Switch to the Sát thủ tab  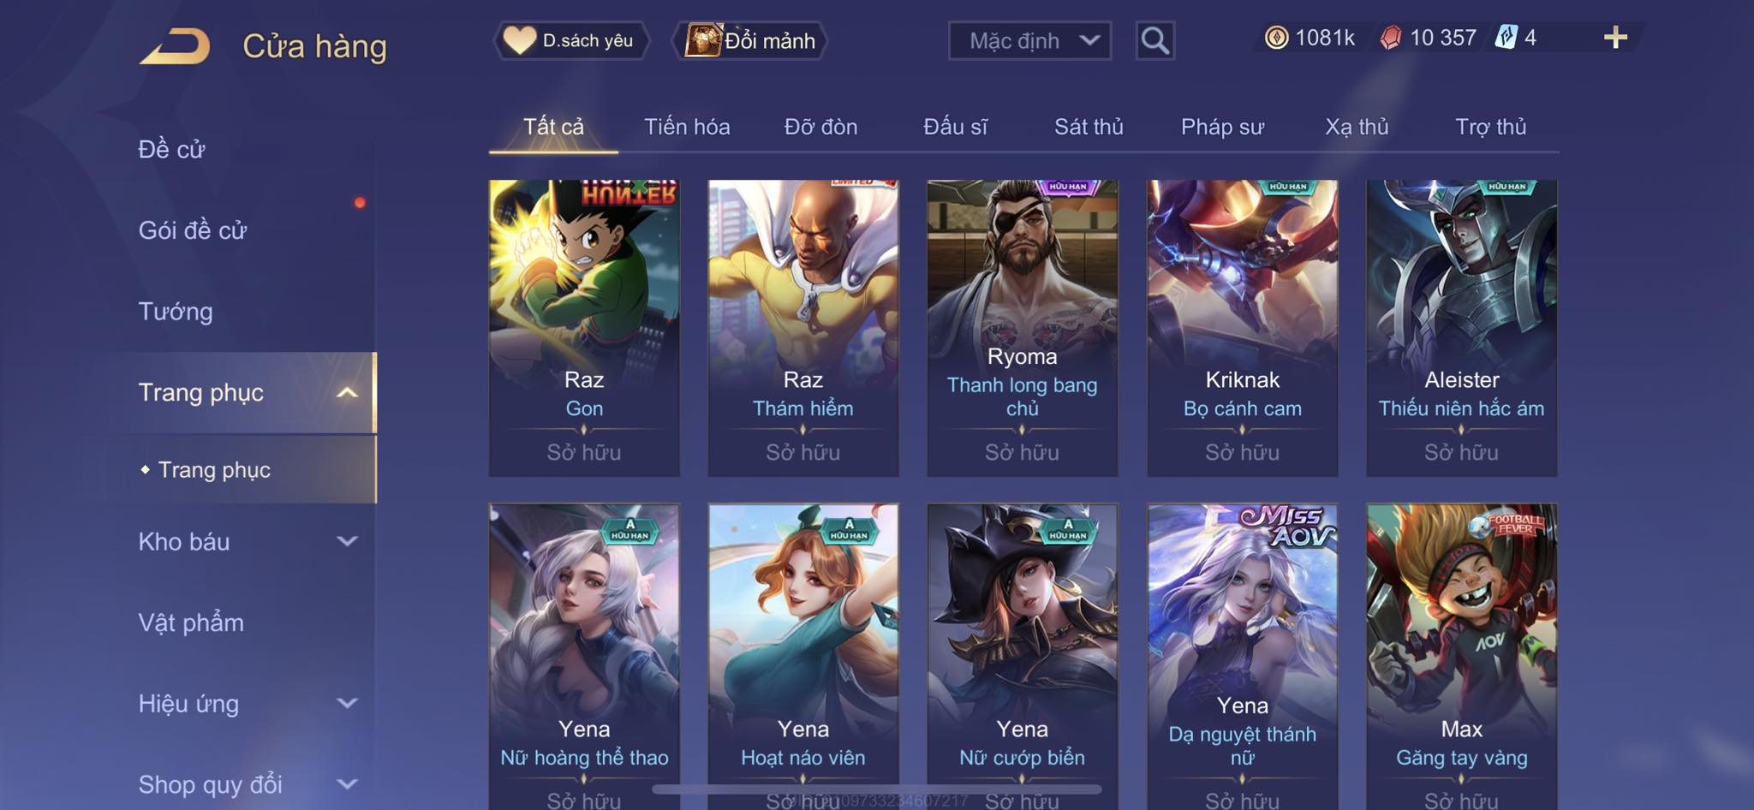(x=1089, y=127)
